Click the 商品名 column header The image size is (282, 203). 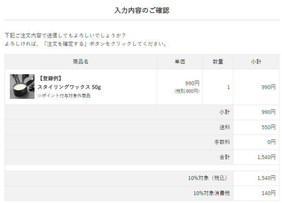(x=81, y=62)
